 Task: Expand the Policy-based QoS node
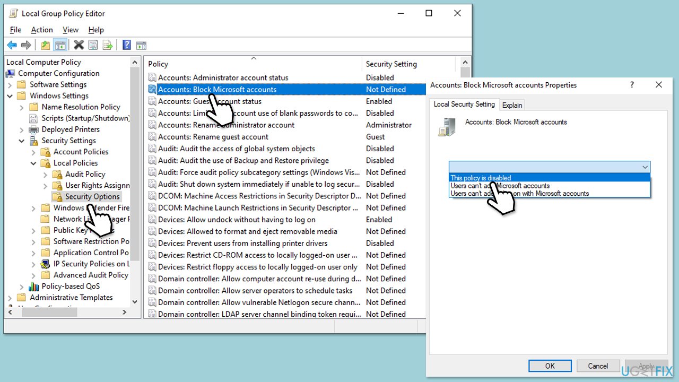point(22,286)
